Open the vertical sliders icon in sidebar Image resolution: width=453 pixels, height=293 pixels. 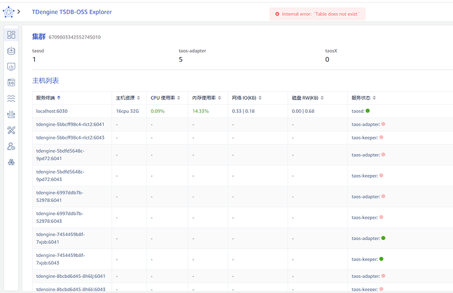pyautogui.click(x=11, y=115)
